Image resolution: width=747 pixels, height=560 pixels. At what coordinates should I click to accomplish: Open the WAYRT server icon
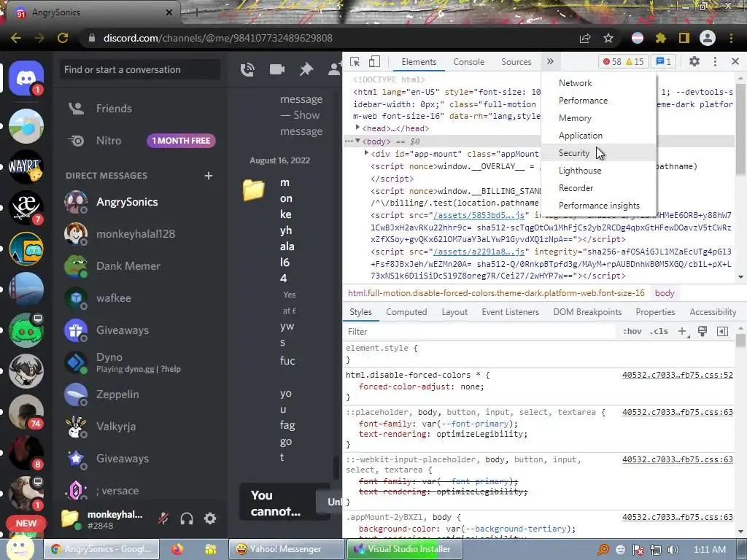point(26,167)
